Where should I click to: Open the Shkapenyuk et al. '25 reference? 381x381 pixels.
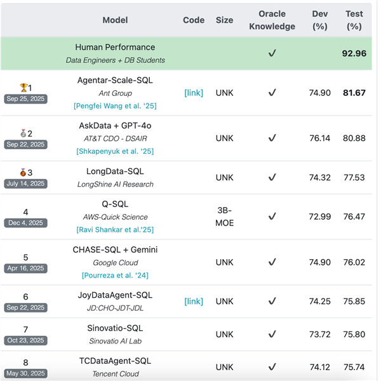115,151
